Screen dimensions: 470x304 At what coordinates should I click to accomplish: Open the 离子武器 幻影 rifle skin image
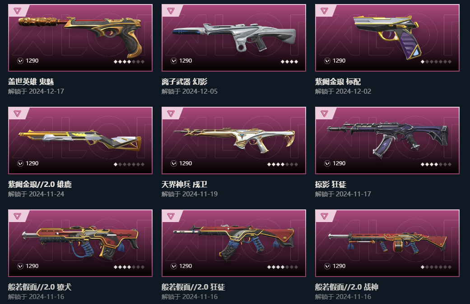[234, 36]
